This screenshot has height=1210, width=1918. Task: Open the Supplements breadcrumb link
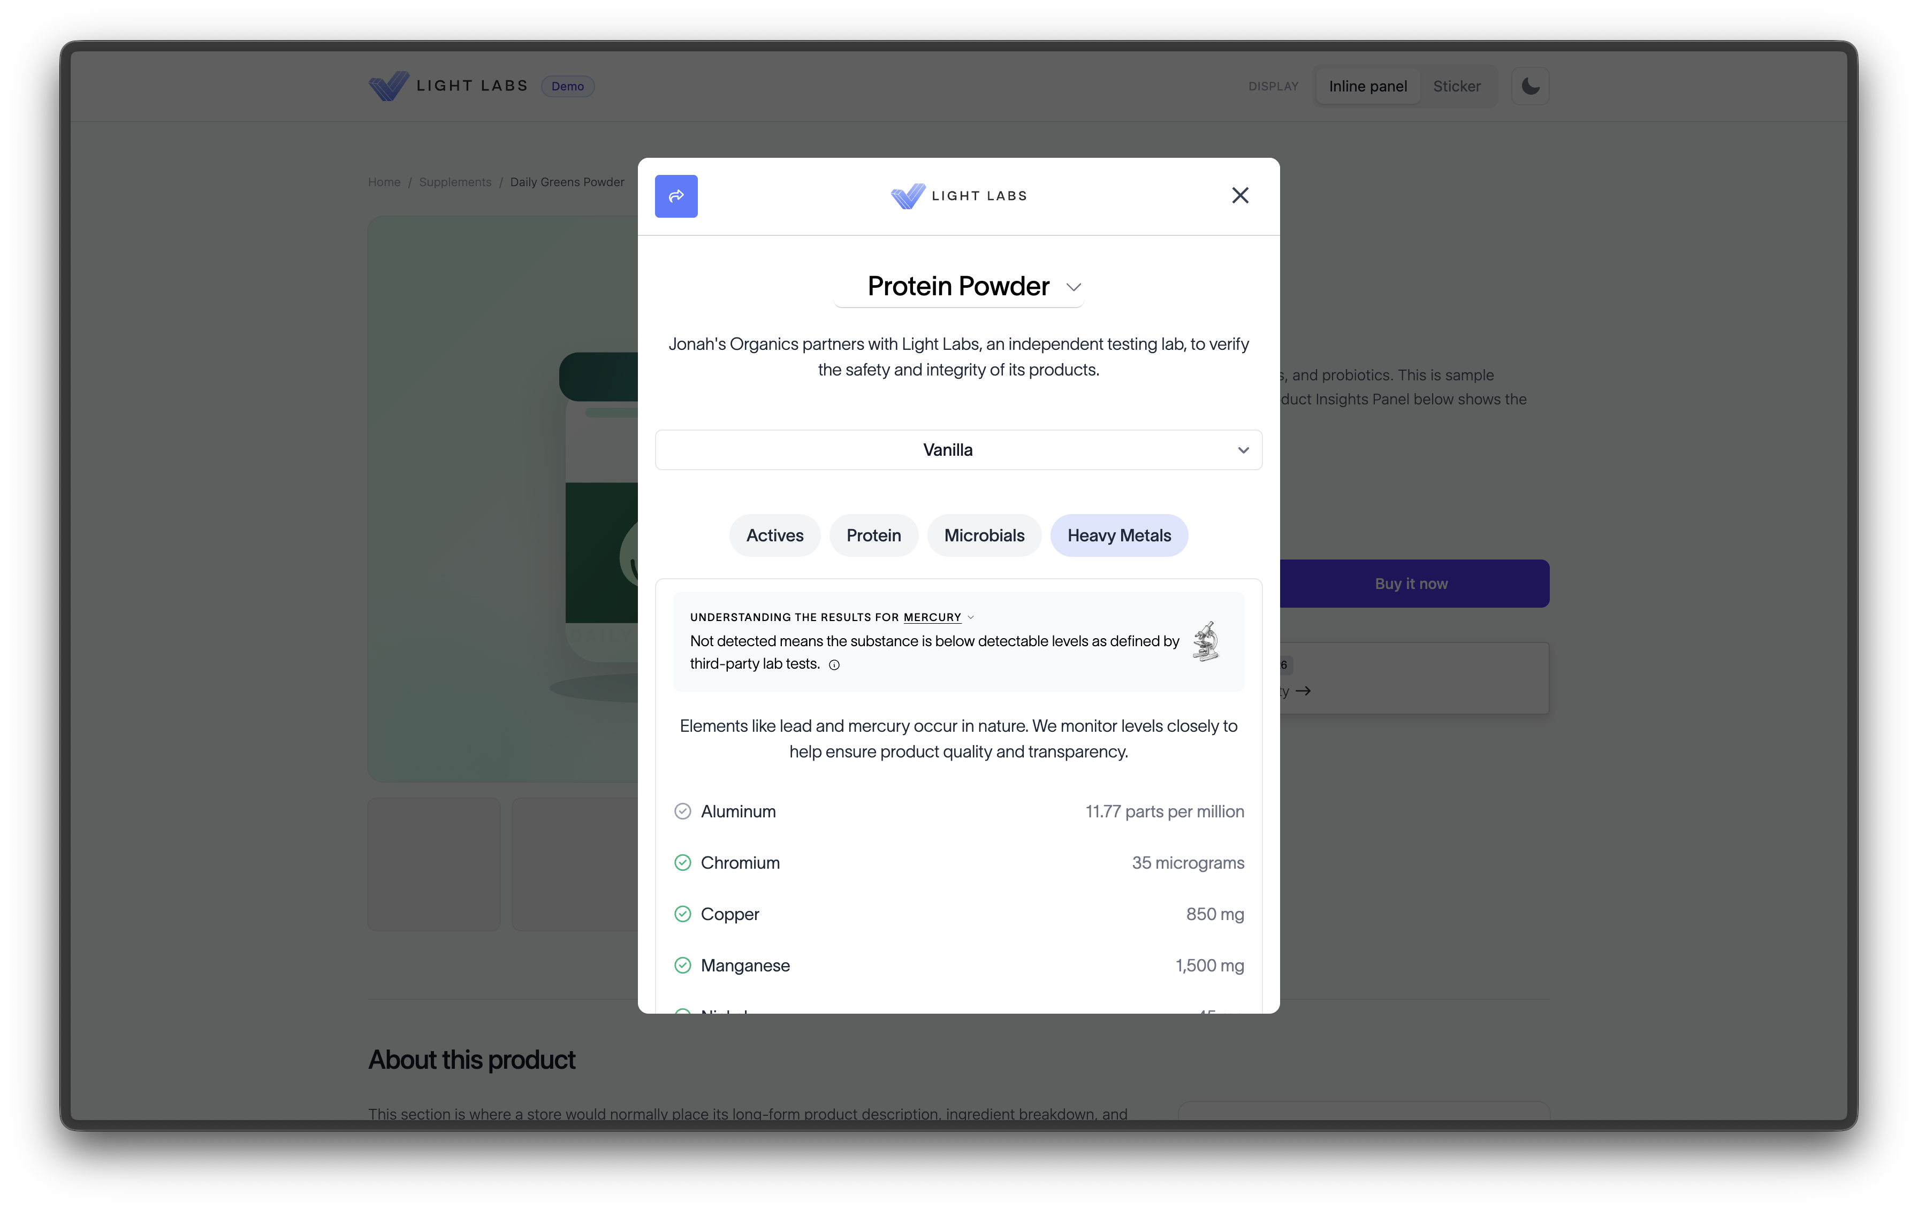tap(455, 182)
